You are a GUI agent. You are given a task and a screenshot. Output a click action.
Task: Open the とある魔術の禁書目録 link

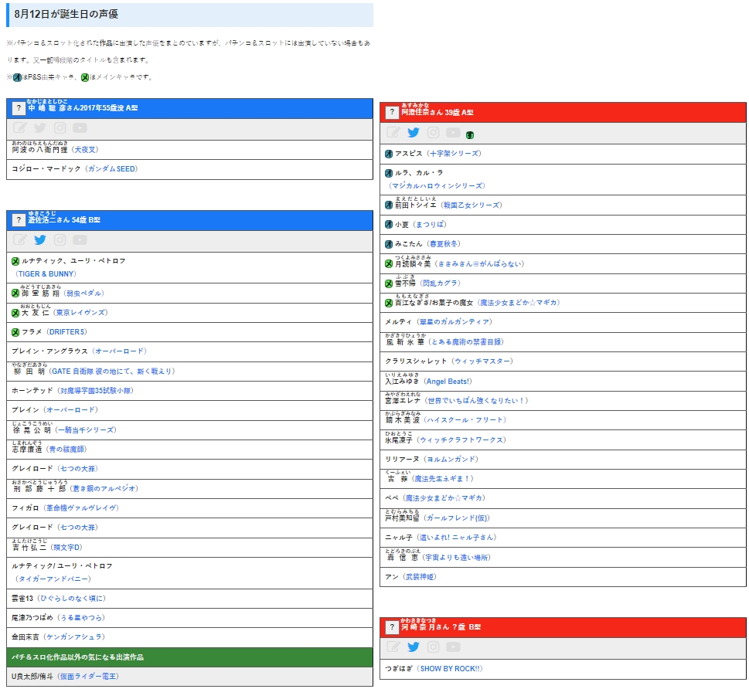pyautogui.click(x=467, y=342)
